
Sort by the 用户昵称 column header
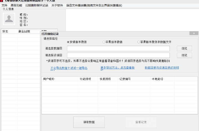pos(60,79)
